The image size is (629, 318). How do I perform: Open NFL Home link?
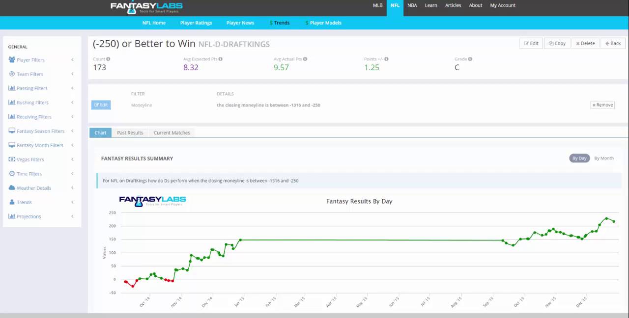click(x=154, y=23)
